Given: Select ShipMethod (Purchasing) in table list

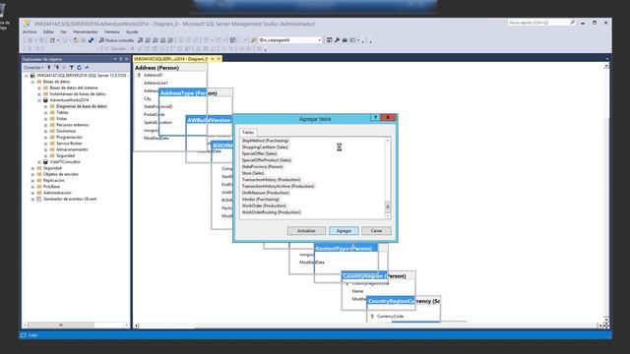Looking at the screenshot, I should (x=265, y=141).
